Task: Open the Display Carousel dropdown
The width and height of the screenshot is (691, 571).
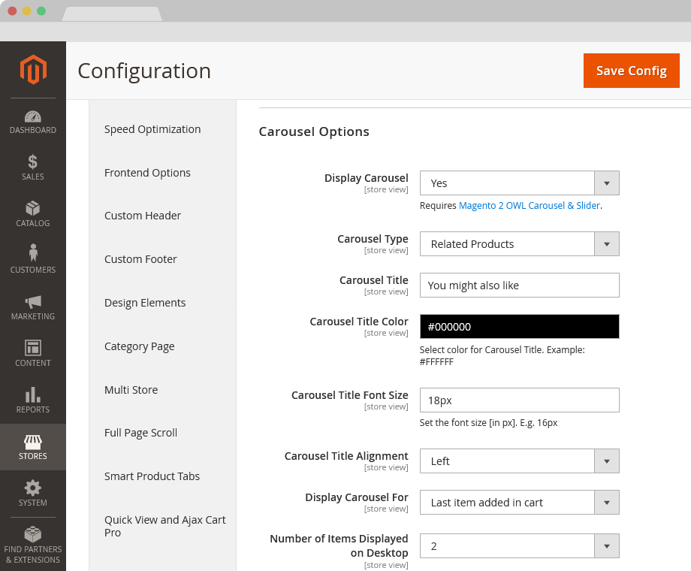Action: tap(606, 183)
